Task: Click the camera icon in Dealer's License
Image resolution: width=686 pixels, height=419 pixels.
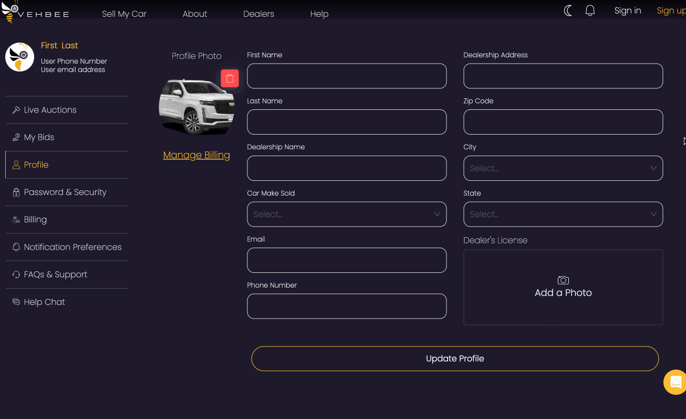Action: (563, 280)
